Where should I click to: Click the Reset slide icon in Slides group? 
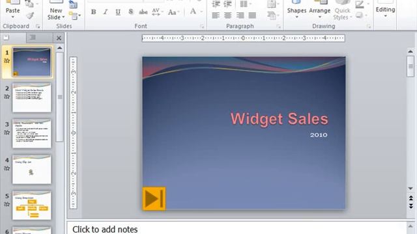73,5
